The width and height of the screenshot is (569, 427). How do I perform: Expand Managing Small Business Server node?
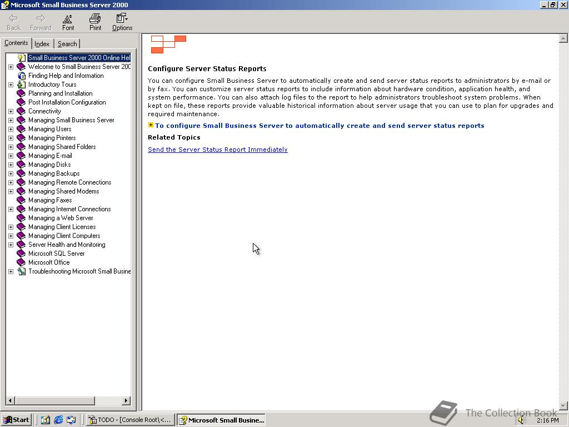coord(11,120)
